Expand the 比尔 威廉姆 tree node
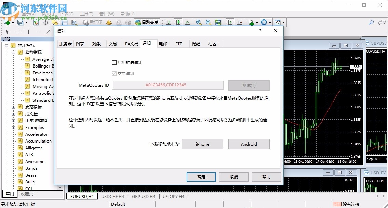This screenshot has height=208, width=388. [x=13, y=121]
